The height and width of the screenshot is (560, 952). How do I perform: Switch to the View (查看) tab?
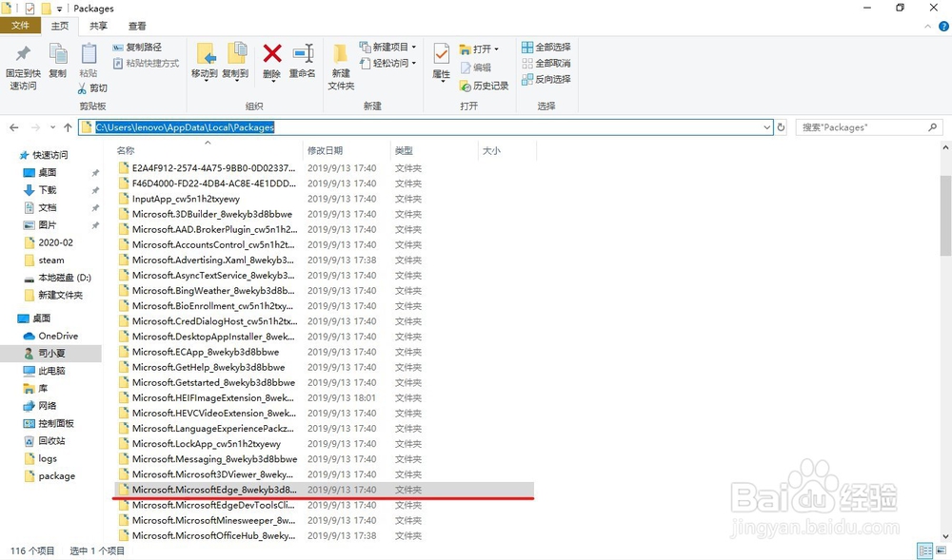coord(137,26)
